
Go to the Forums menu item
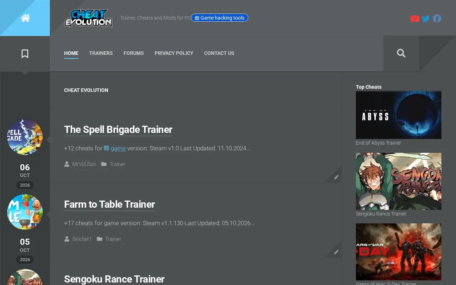tap(134, 53)
